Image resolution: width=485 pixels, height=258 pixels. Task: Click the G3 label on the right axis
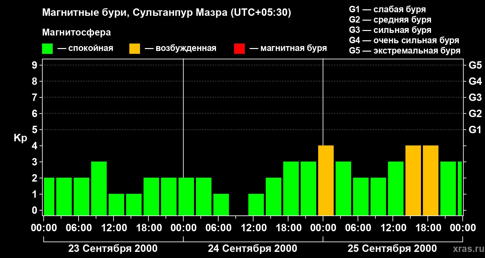pyautogui.click(x=475, y=97)
